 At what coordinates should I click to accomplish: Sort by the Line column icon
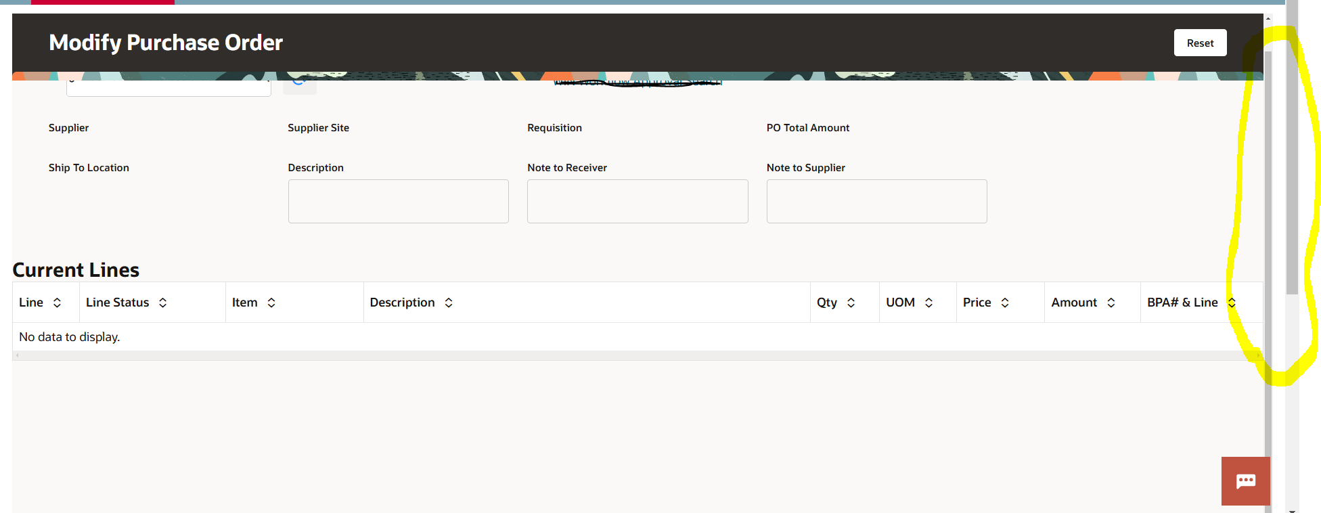coord(57,303)
